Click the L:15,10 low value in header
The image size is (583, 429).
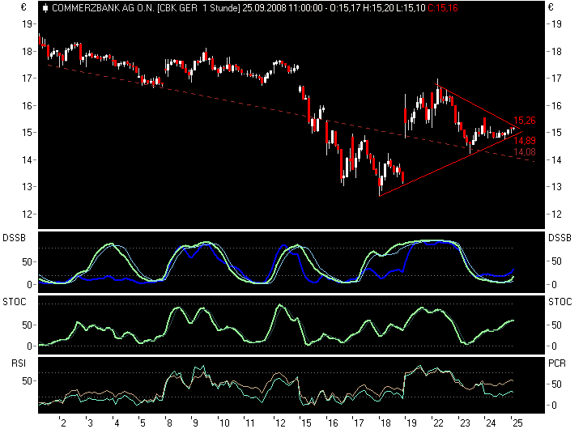[411, 8]
